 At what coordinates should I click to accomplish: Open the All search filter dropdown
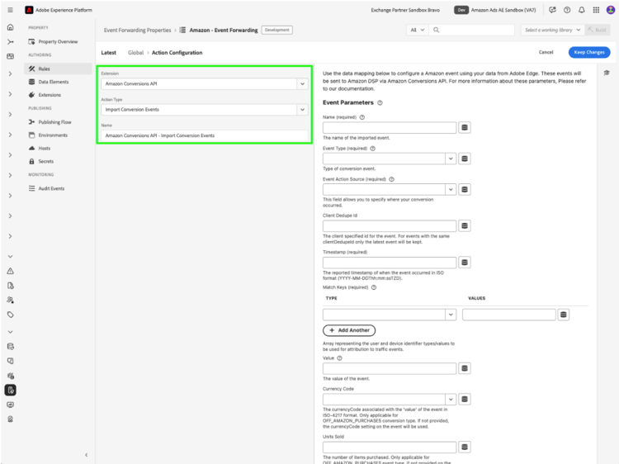click(x=417, y=30)
